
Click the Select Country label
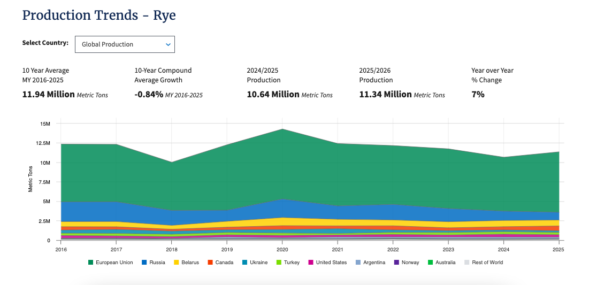pos(45,42)
